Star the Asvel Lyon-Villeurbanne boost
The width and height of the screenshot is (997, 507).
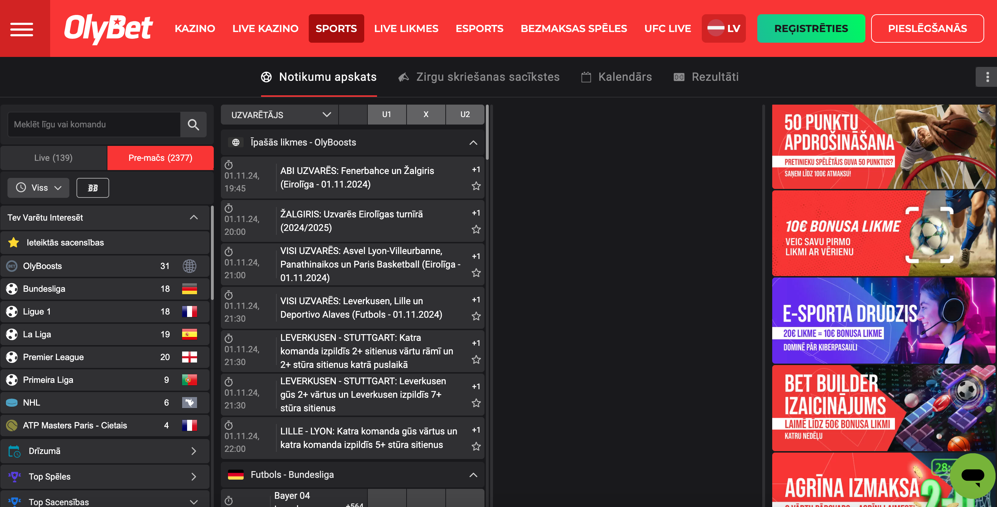pyautogui.click(x=476, y=273)
